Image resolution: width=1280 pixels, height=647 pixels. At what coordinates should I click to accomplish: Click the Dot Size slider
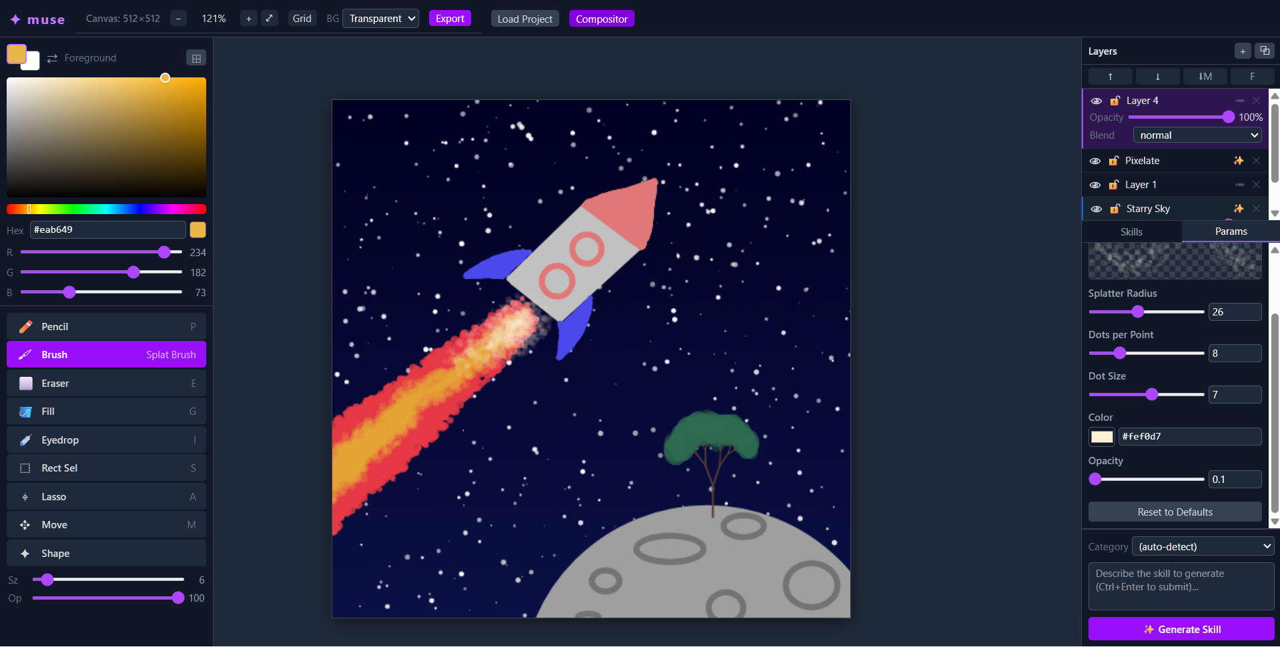coord(1147,395)
